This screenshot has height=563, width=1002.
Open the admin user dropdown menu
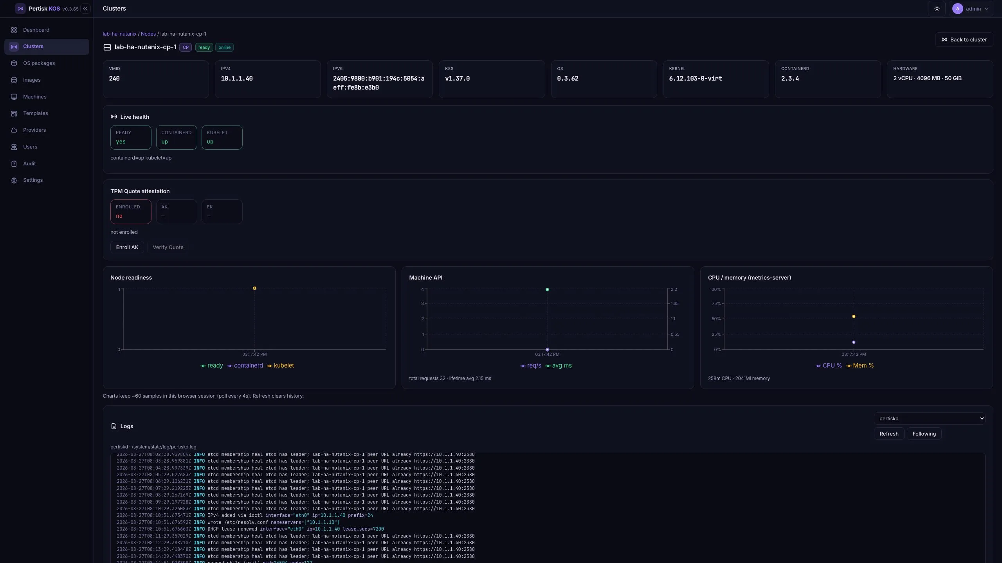point(971,9)
